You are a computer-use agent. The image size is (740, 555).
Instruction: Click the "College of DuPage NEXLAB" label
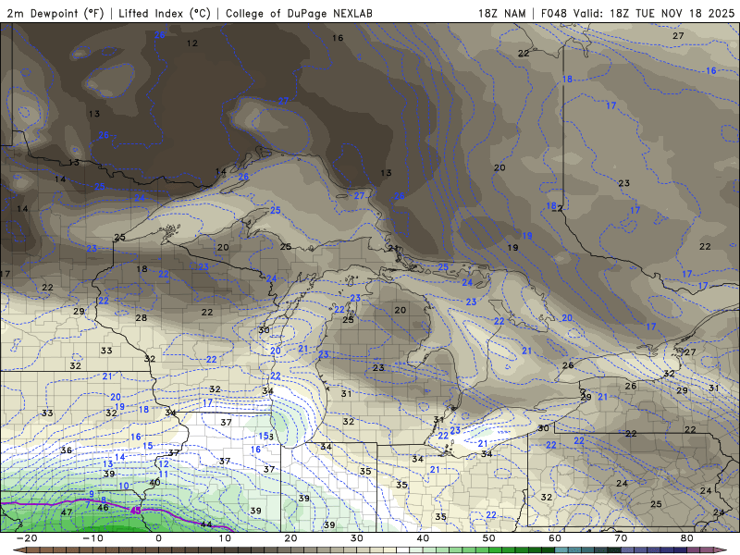coord(299,14)
